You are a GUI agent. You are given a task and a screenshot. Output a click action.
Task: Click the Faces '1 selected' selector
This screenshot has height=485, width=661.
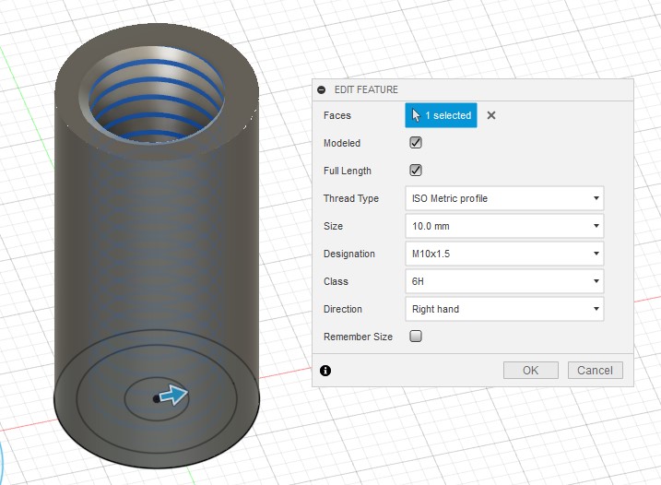441,115
